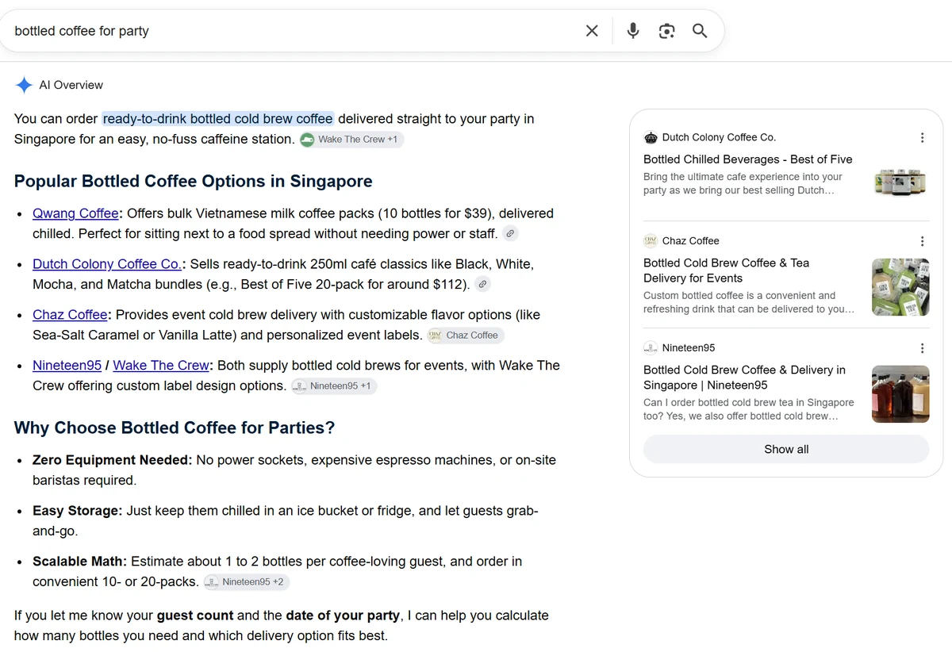Clear the search box with the X icon
The width and height of the screenshot is (952, 652).
[x=592, y=31]
